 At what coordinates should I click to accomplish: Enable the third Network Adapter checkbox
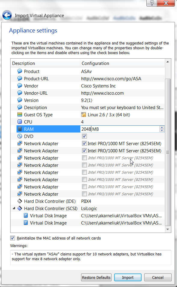click(x=84, y=158)
